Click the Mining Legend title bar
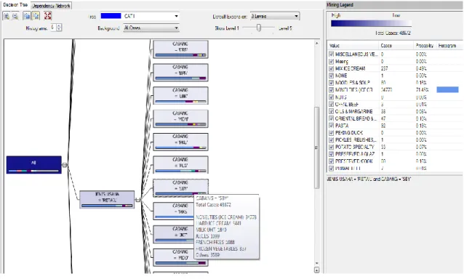Viewport: 464px width, 279px height. [394, 5]
